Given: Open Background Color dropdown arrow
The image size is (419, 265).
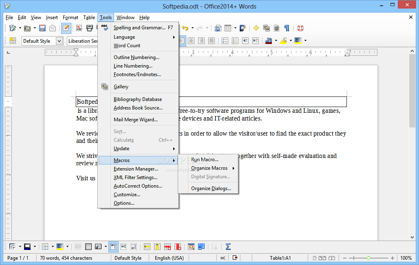Looking at the screenshot, I should [x=305, y=41].
